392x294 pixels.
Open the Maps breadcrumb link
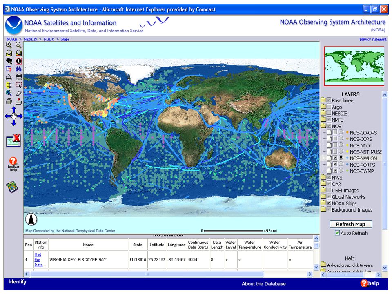tap(65, 39)
